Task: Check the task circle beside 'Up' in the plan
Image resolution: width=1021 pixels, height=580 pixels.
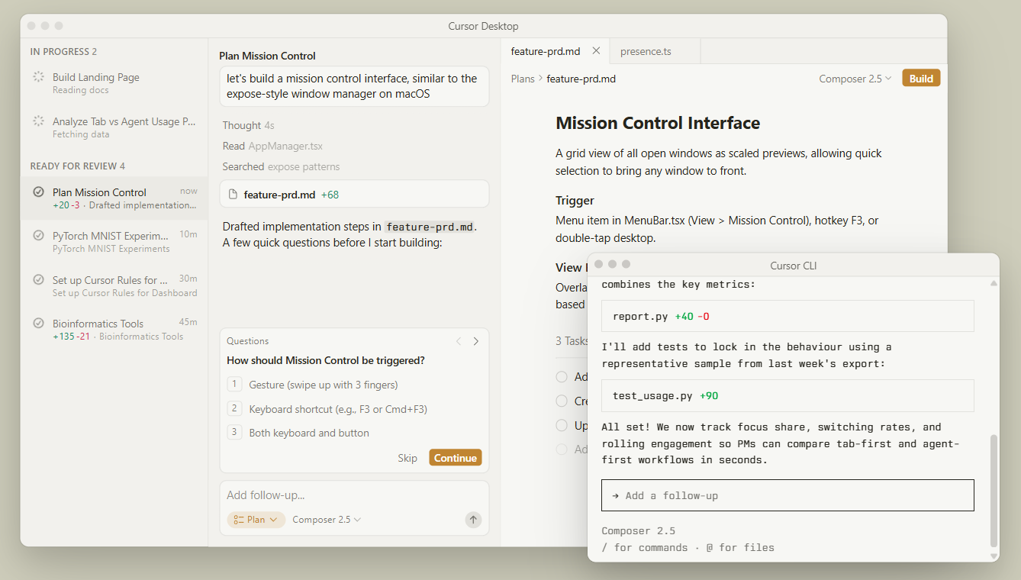Action: pos(562,425)
